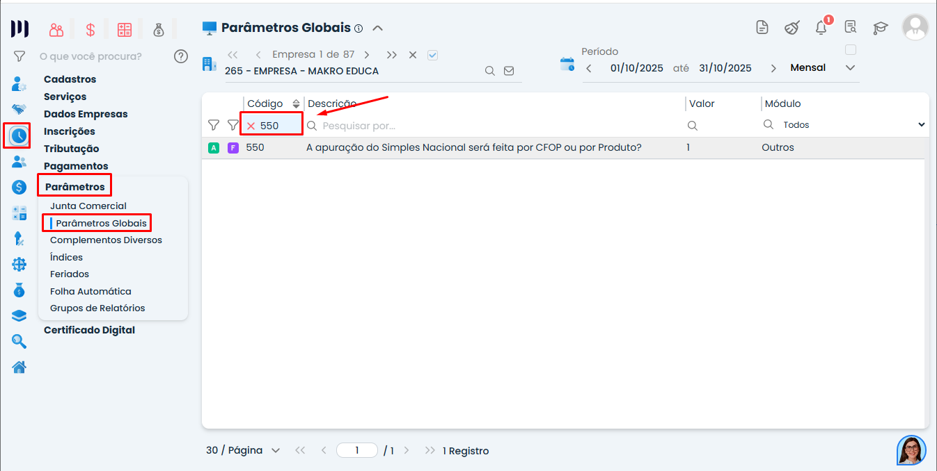Select Folha Automática in Parâmetros menu
This screenshot has width=937, height=471.
[x=90, y=291]
